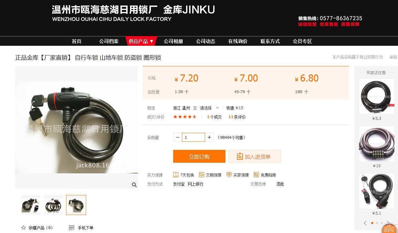Image resolution: width=398 pixels, height=233 pixels.
Task: Open the 请选择 destination dropdown
Action: pyautogui.click(x=210, y=108)
